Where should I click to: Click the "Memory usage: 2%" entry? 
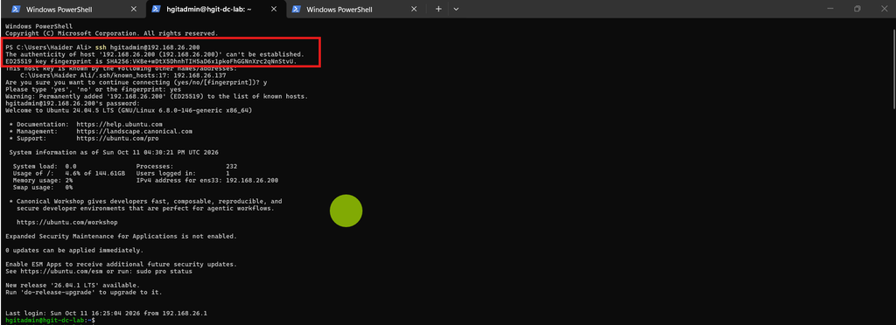pyautogui.click(x=43, y=180)
